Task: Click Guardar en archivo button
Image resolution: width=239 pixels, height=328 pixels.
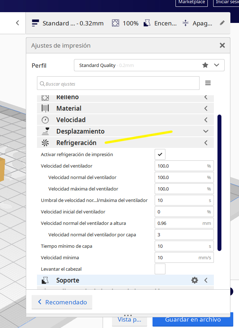Action: (x=193, y=319)
